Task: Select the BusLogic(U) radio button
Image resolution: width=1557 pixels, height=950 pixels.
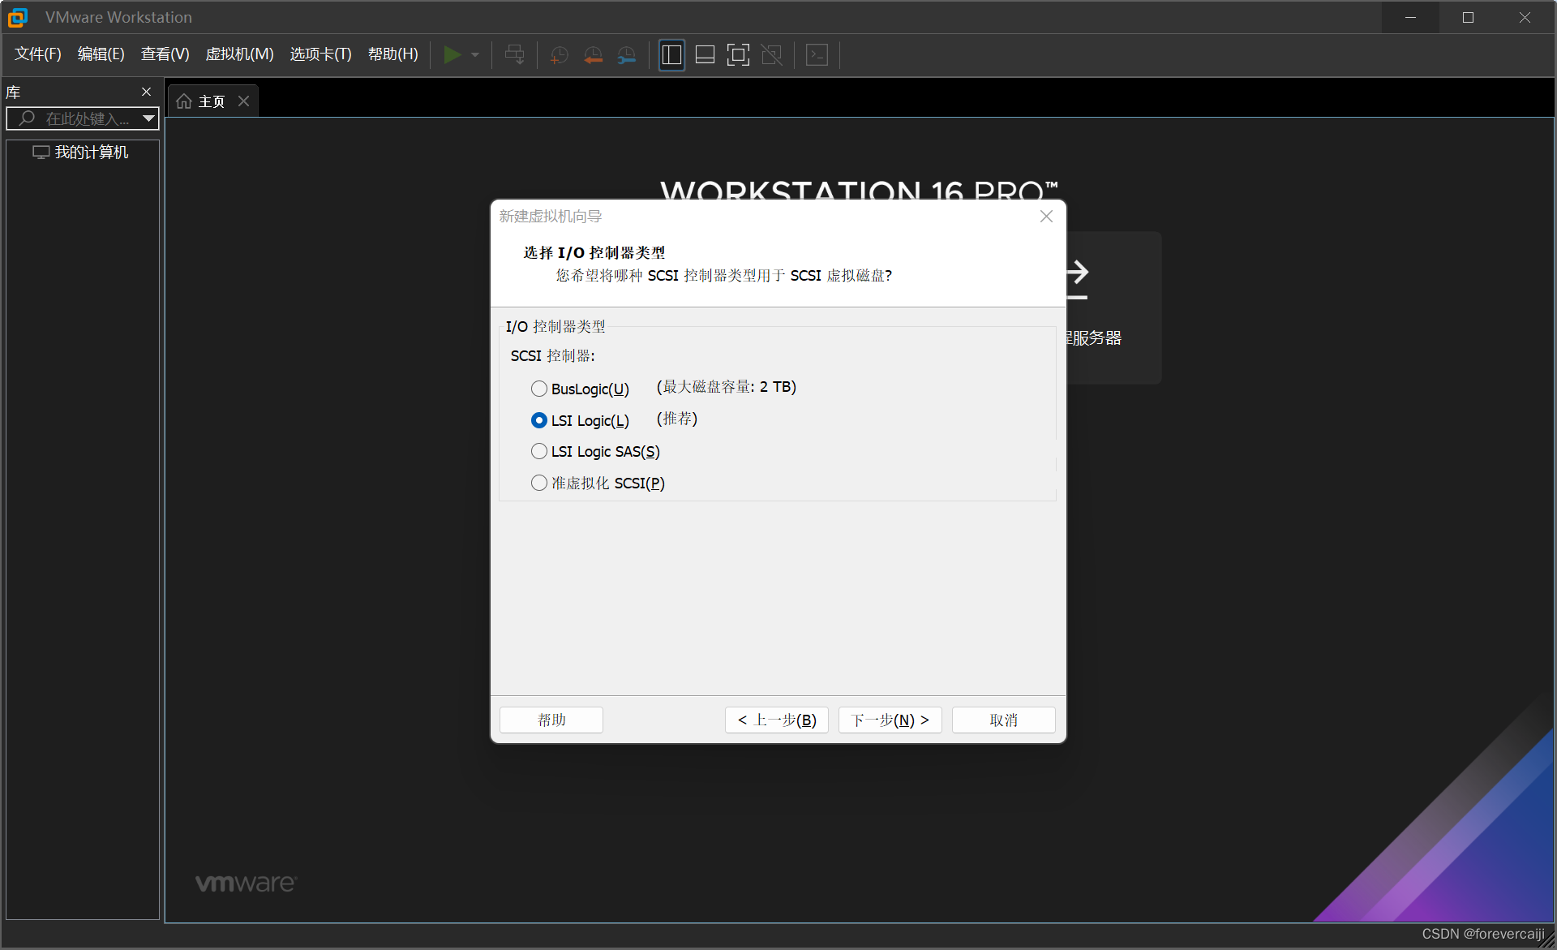Action: [539, 389]
